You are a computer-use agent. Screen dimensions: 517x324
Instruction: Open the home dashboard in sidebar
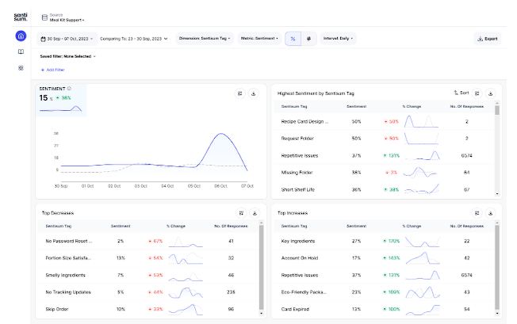pos(21,36)
